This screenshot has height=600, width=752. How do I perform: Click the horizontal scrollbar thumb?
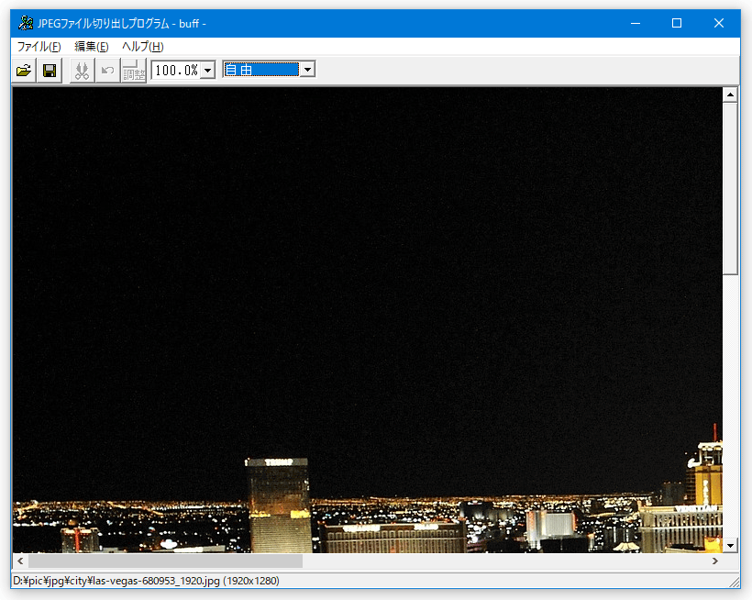[x=165, y=561]
